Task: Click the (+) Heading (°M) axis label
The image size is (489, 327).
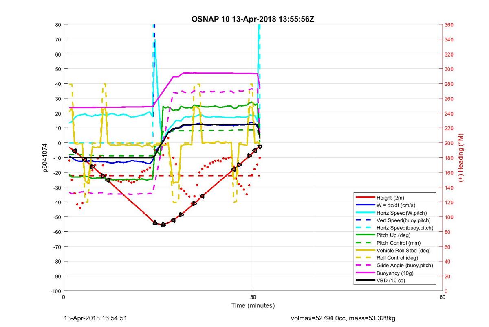Action: (461, 158)
